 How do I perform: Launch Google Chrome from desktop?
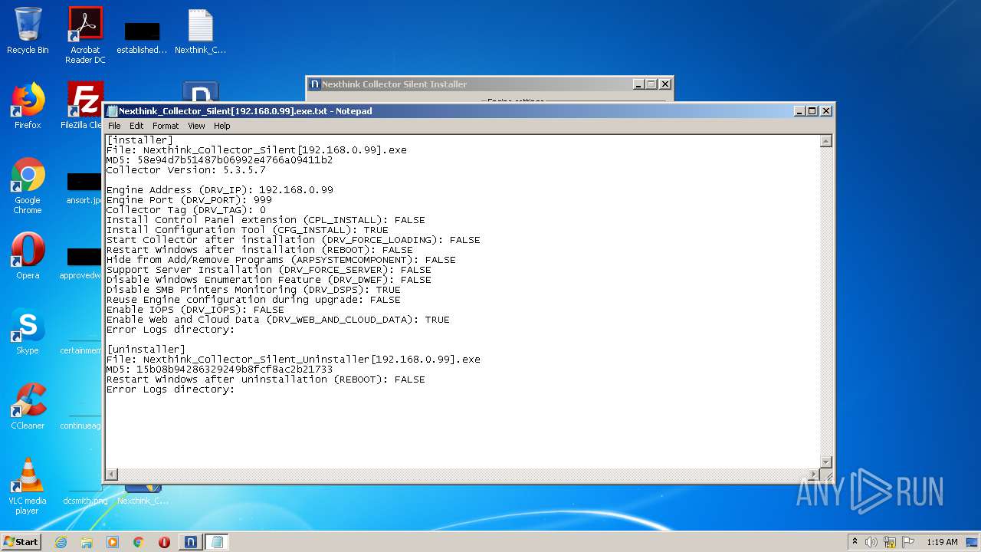[28, 186]
